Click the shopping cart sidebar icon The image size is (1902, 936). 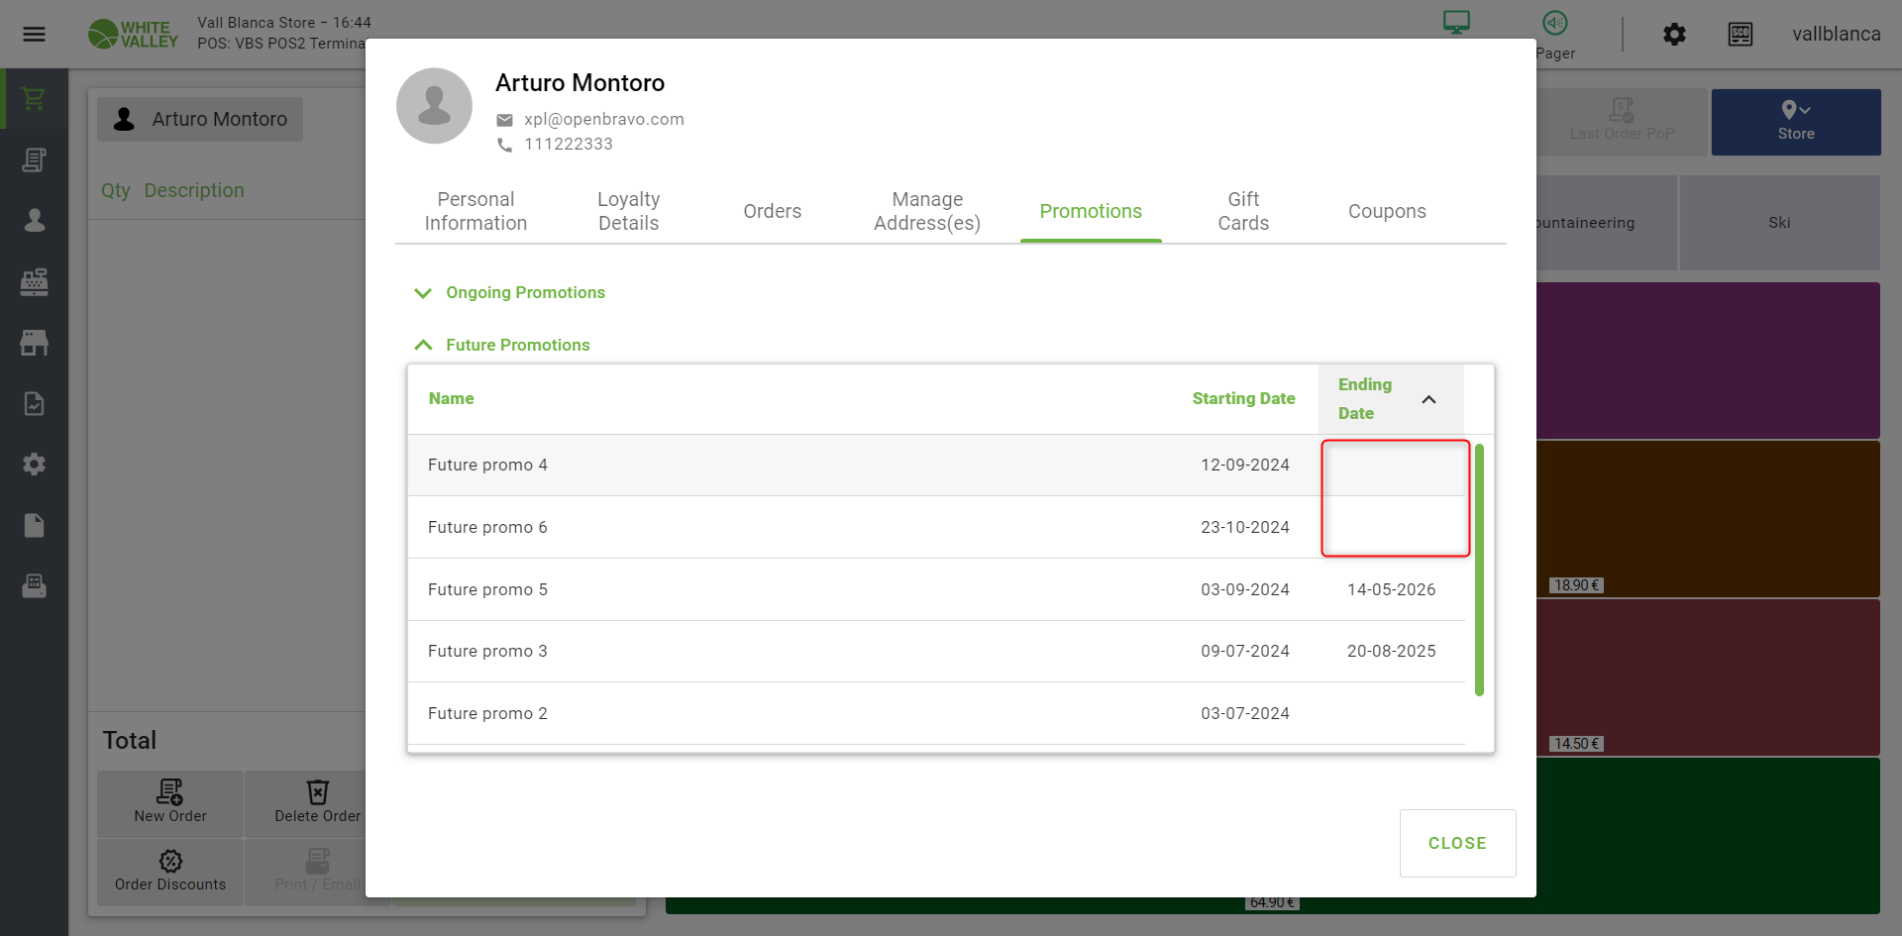(x=34, y=99)
